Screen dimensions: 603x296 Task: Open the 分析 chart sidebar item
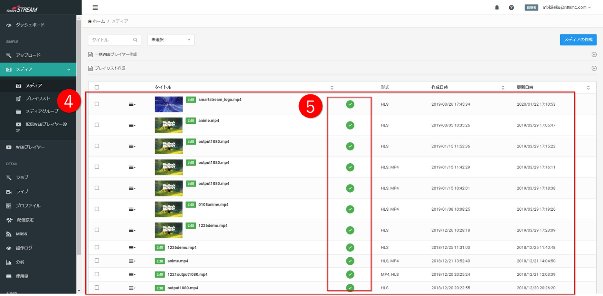click(x=9, y=262)
